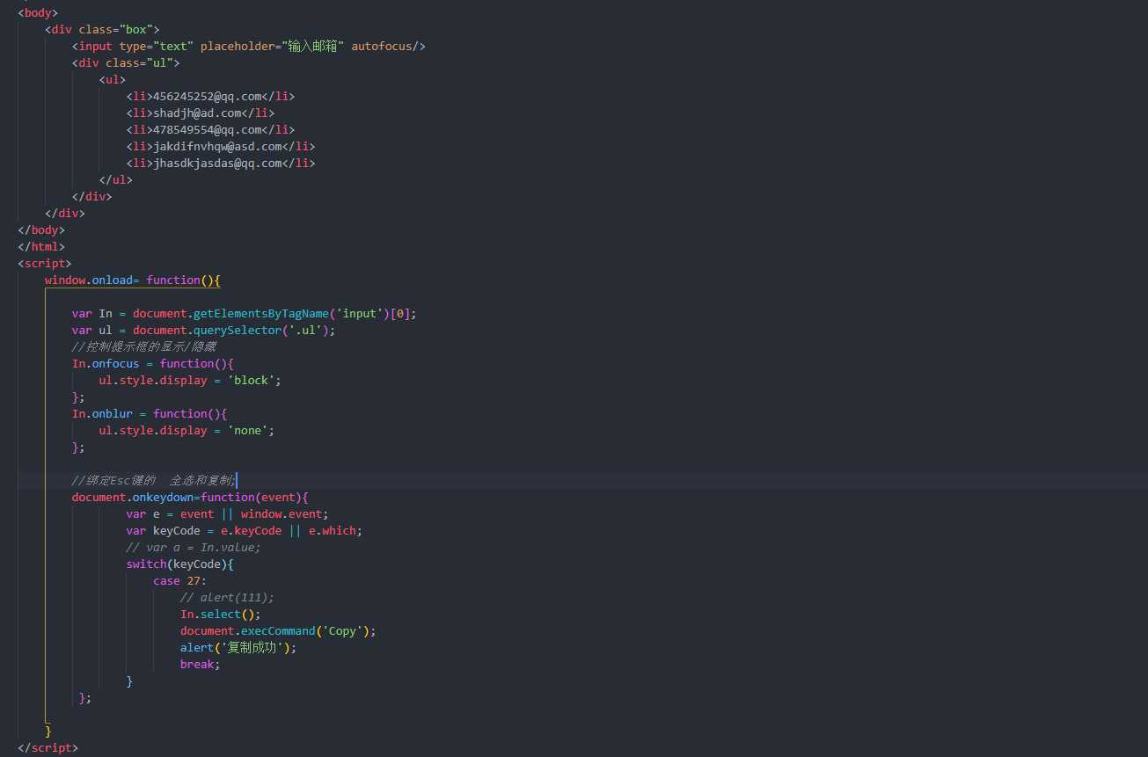
Task: Click the closing </script> tag
Action: (x=48, y=747)
